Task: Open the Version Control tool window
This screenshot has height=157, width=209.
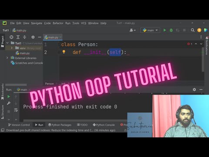Action: tap(19, 125)
